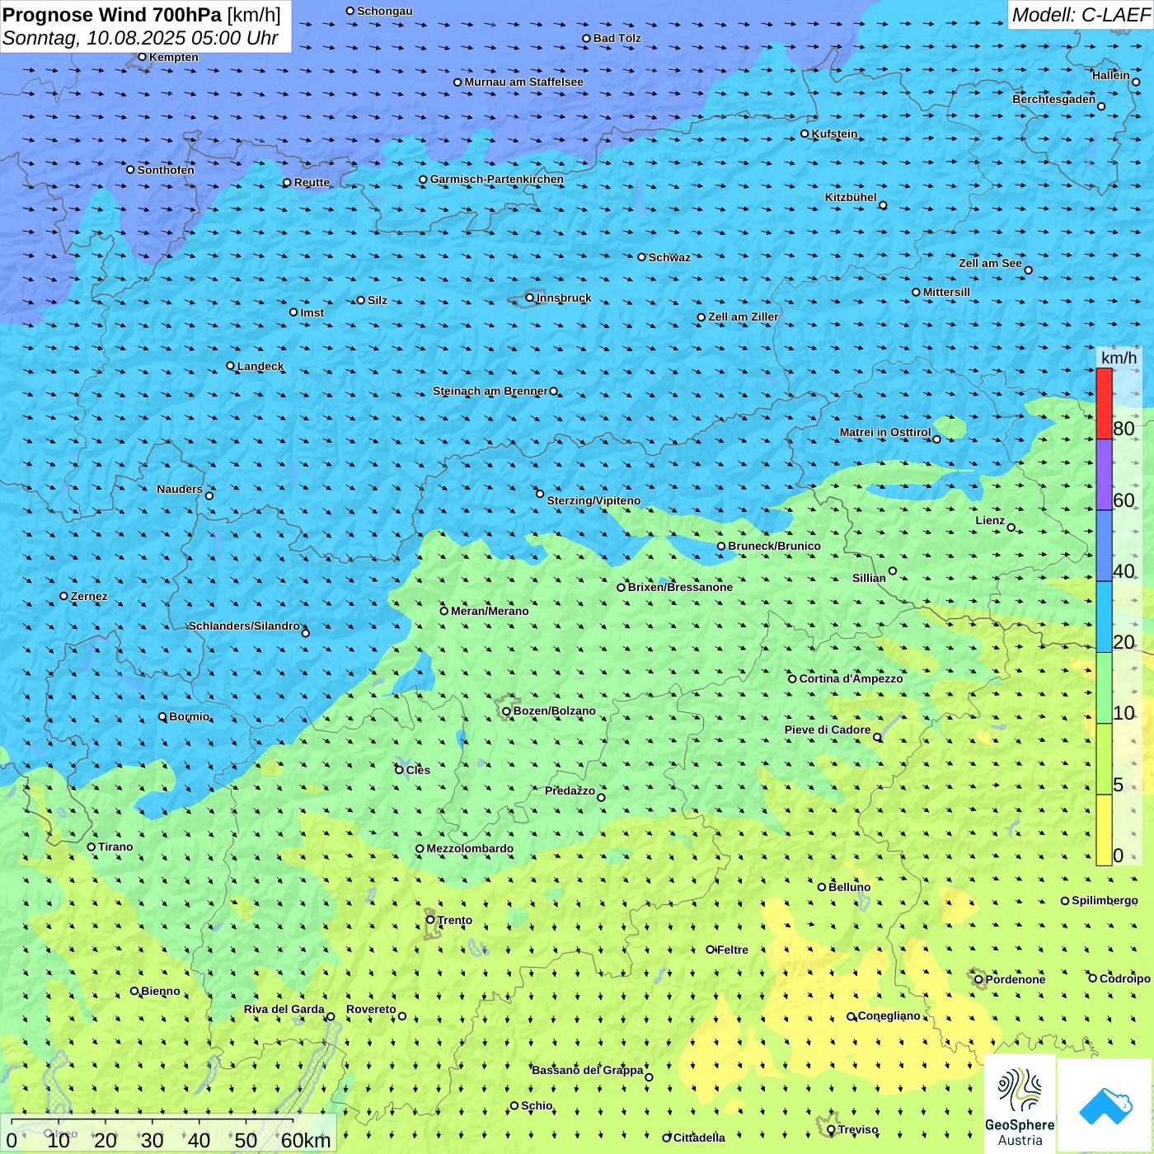
Task: Click the 'Brixen/Bressanone' label
Action: pyautogui.click(x=681, y=587)
